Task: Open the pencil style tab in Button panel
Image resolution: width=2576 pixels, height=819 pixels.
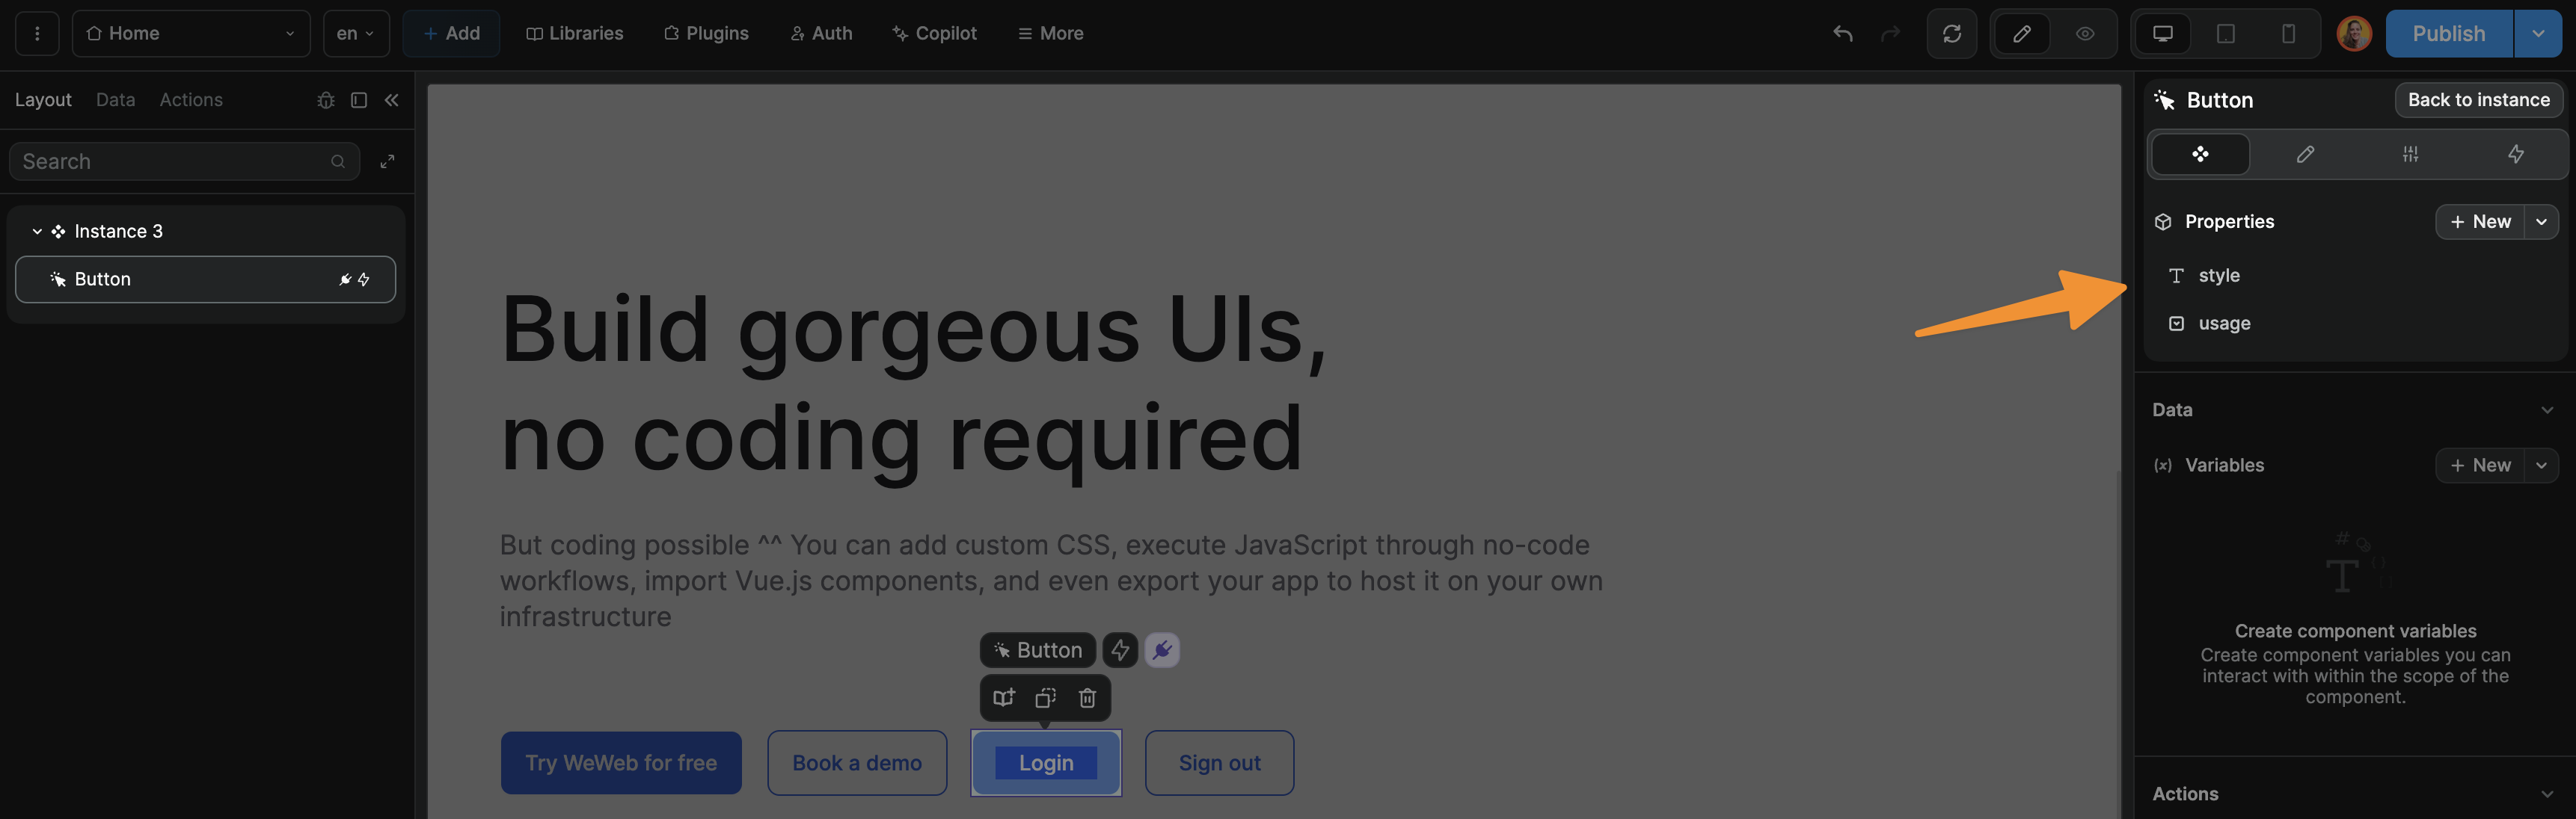Action: coord(2305,154)
